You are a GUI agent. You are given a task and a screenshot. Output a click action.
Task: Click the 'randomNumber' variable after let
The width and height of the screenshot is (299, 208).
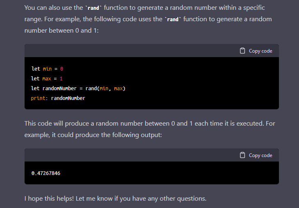click(x=59, y=89)
